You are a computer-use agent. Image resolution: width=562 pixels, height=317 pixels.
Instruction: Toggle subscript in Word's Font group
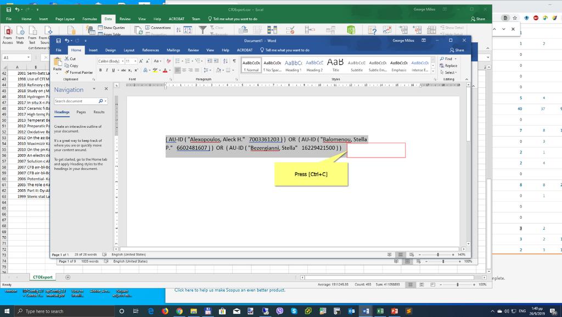coord(130,70)
